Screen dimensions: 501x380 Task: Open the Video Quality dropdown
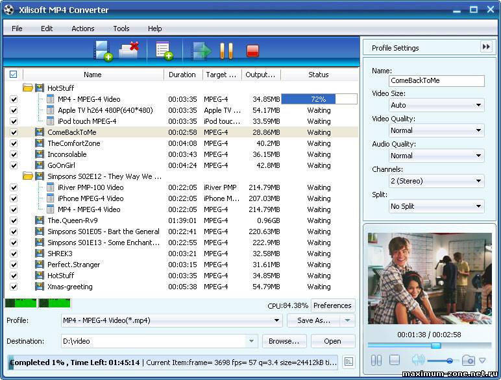coord(437,130)
